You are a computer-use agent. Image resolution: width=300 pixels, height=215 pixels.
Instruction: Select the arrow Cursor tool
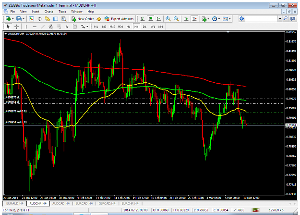pyautogui.click(x=8, y=26)
